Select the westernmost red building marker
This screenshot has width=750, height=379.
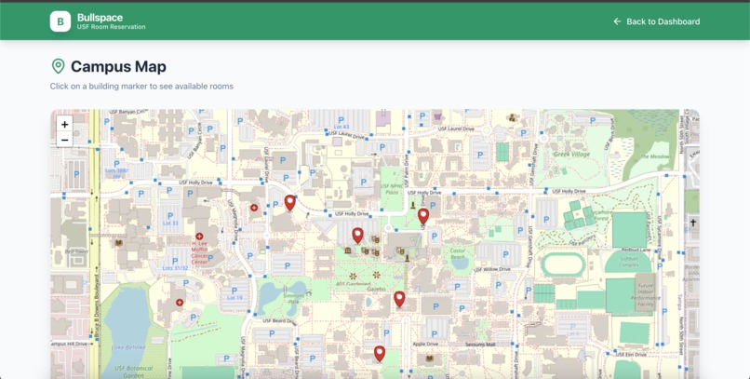point(290,203)
